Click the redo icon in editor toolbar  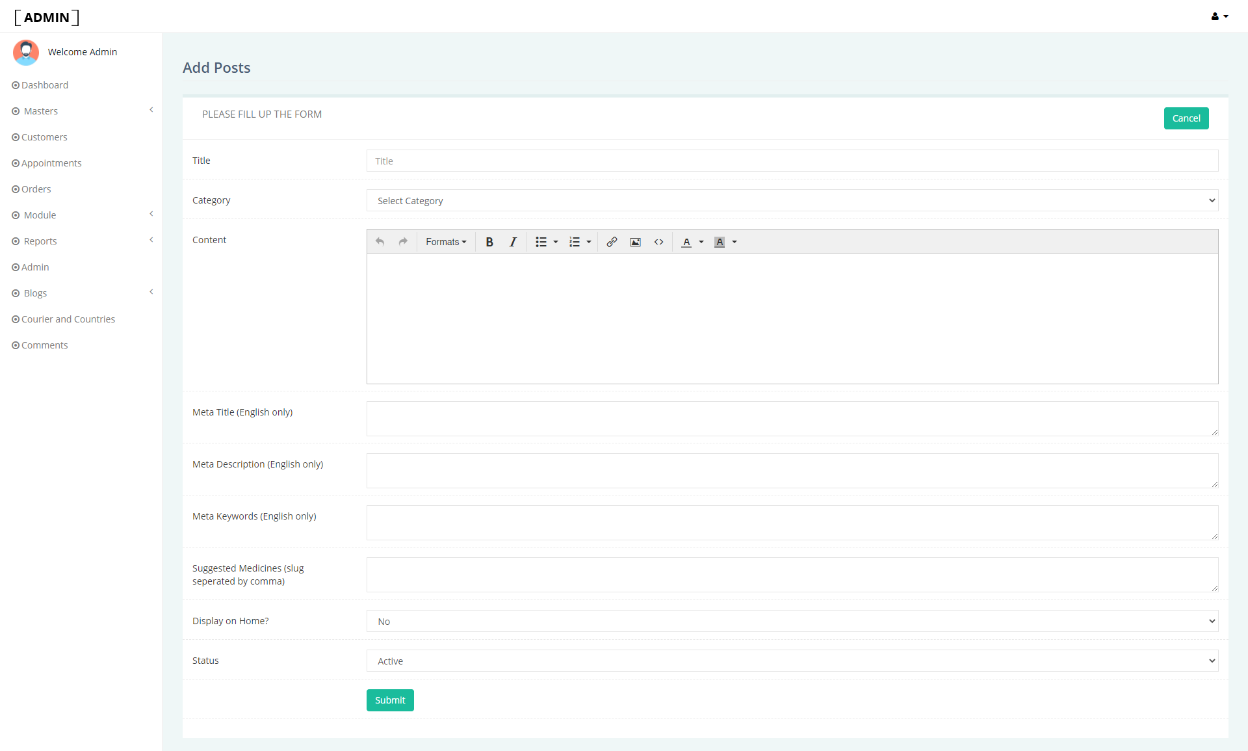pos(403,242)
